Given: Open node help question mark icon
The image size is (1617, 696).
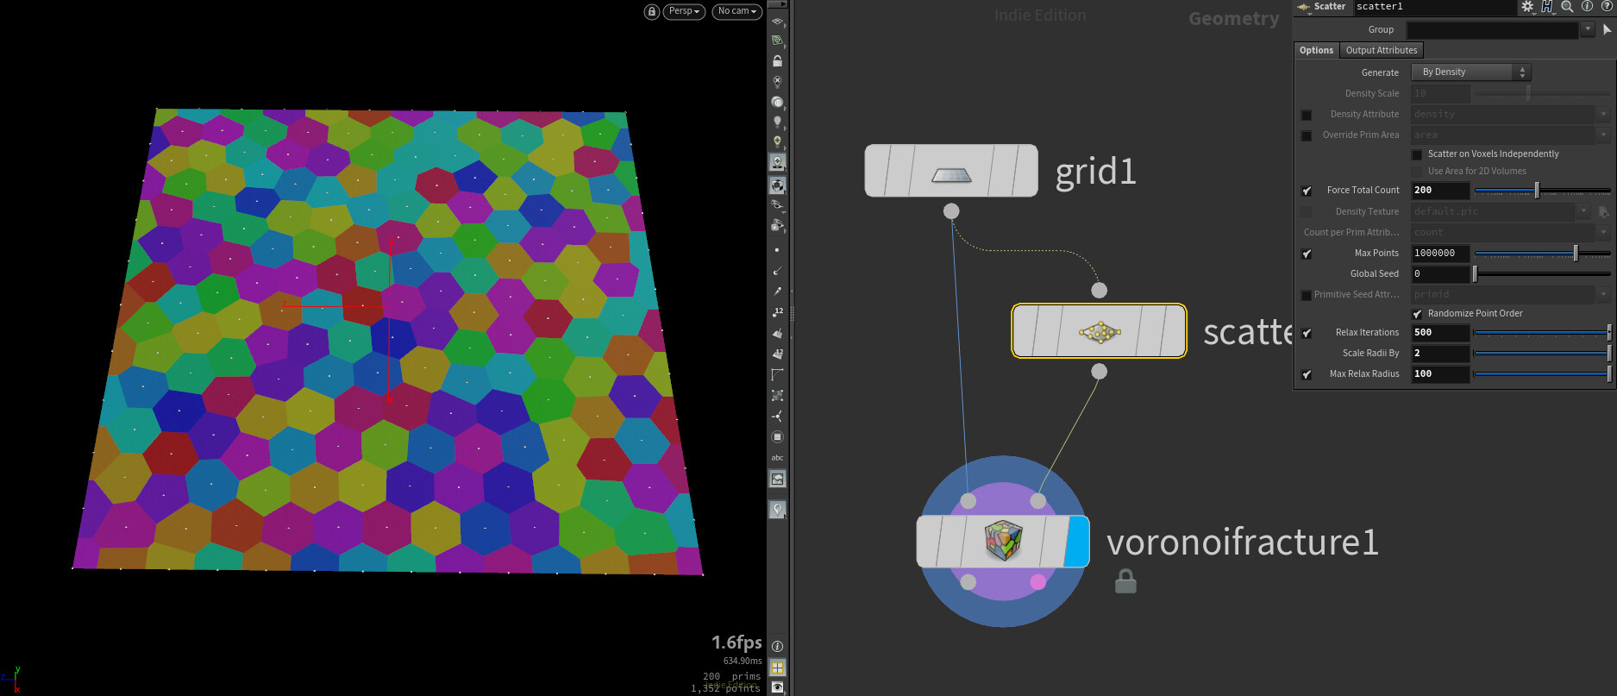Looking at the screenshot, I should coord(1607,7).
